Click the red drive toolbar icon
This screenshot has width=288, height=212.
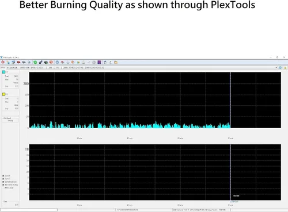pyautogui.click(x=18, y=62)
